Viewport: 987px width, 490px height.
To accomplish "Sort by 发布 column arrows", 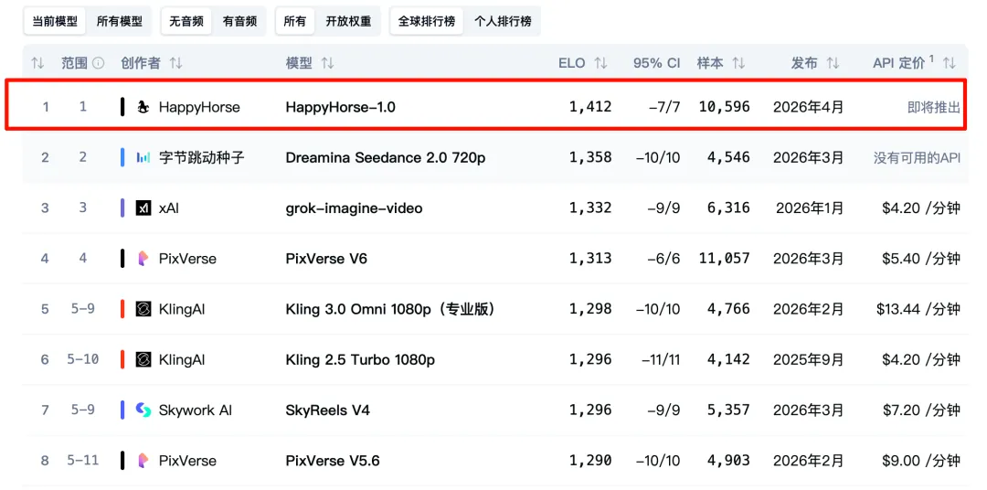I will click(833, 63).
